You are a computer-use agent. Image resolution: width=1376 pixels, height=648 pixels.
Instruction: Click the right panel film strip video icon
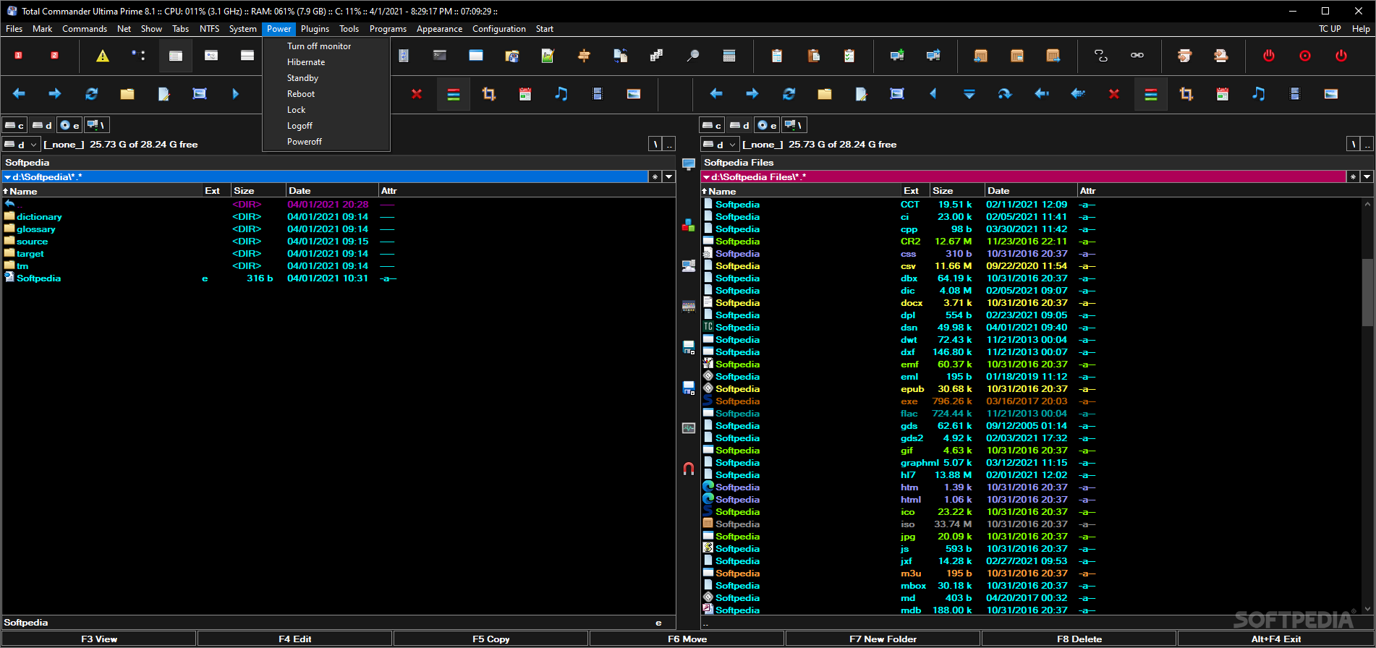[x=1295, y=94]
